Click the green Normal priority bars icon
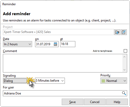This screenshot has width=130, height=107. click(103, 81)
